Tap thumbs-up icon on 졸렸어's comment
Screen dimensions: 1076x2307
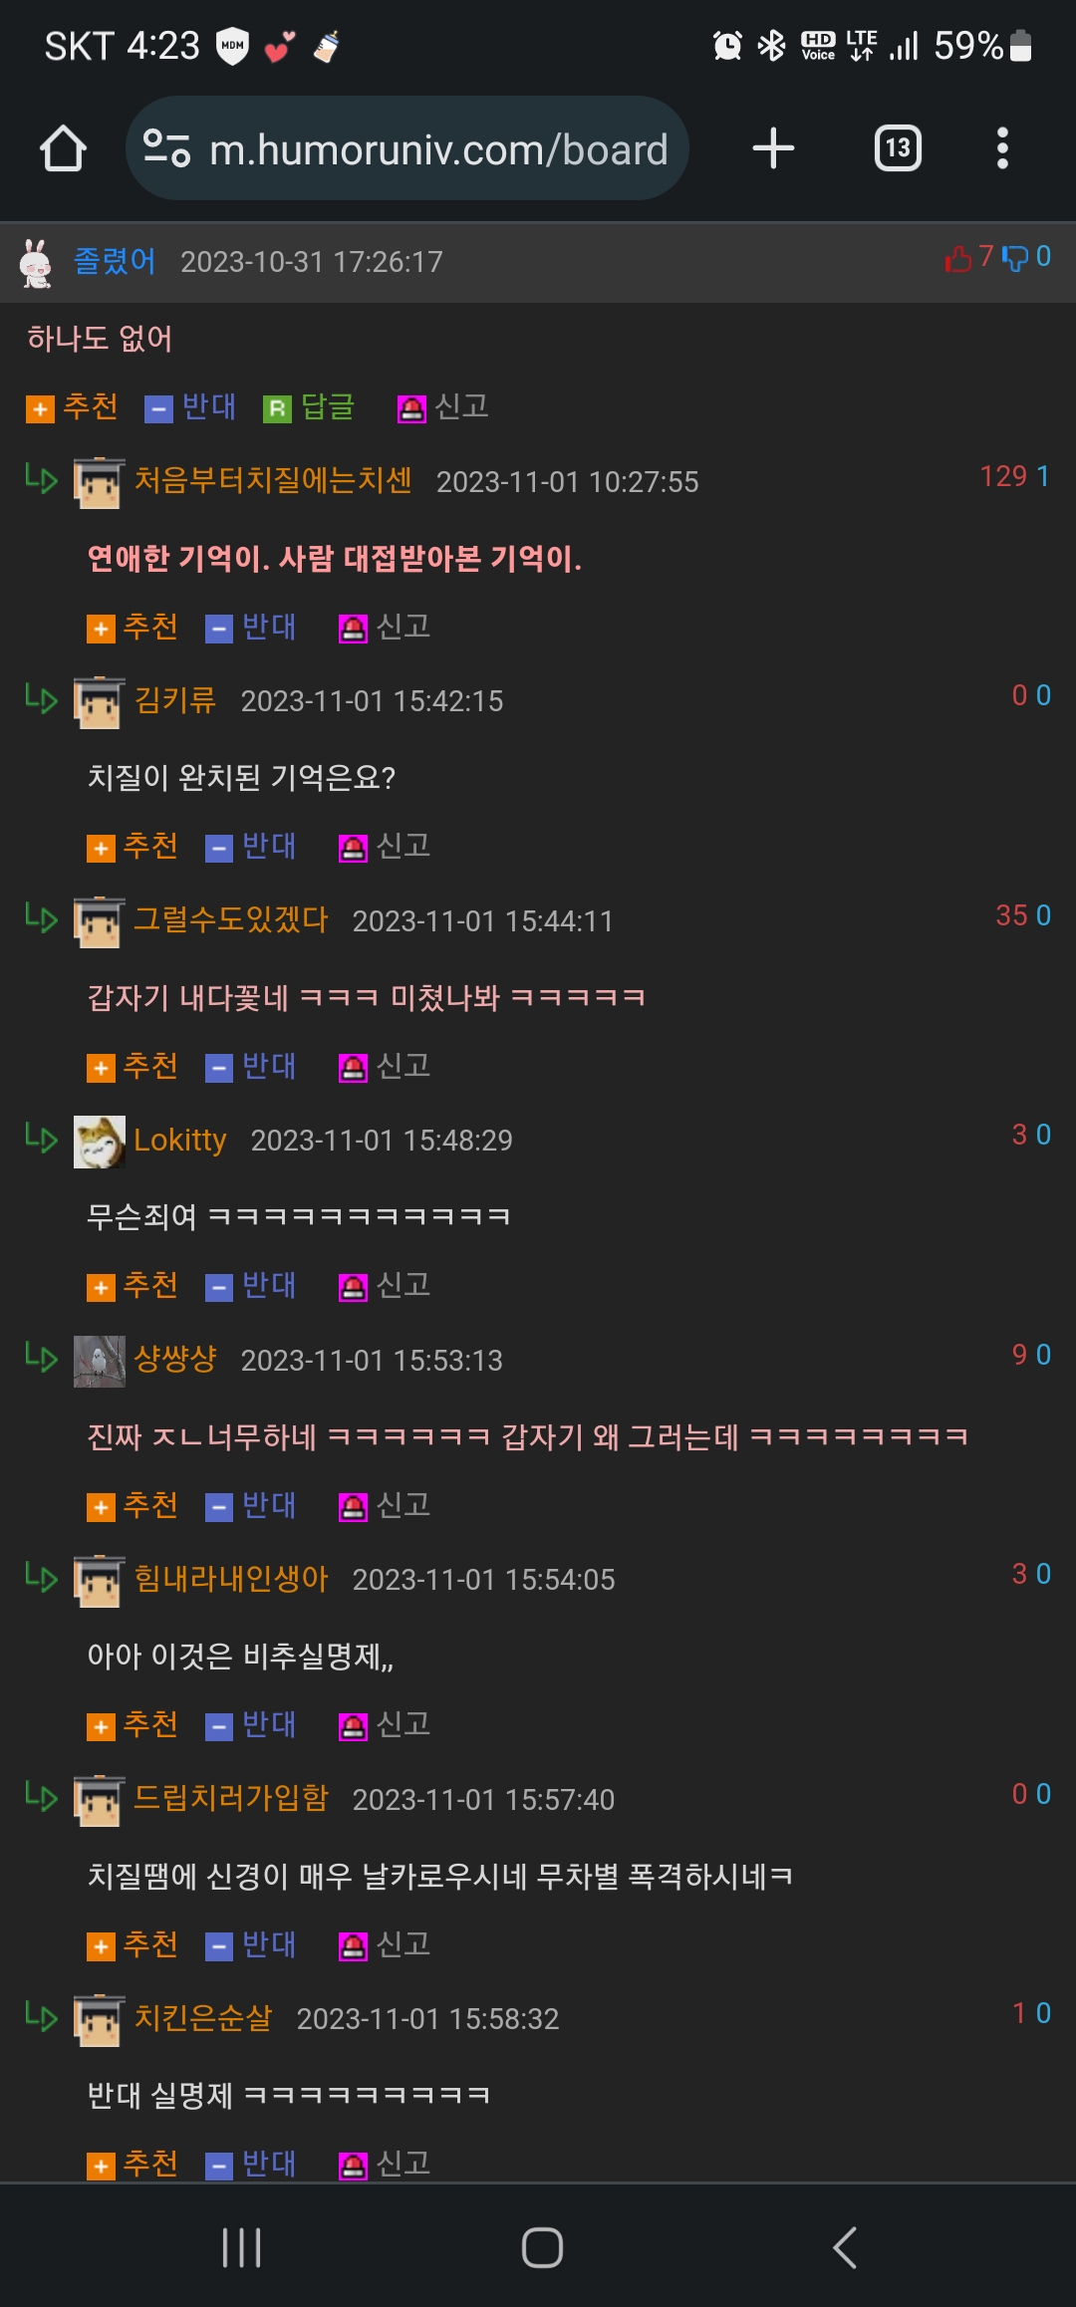pos(958,258)
